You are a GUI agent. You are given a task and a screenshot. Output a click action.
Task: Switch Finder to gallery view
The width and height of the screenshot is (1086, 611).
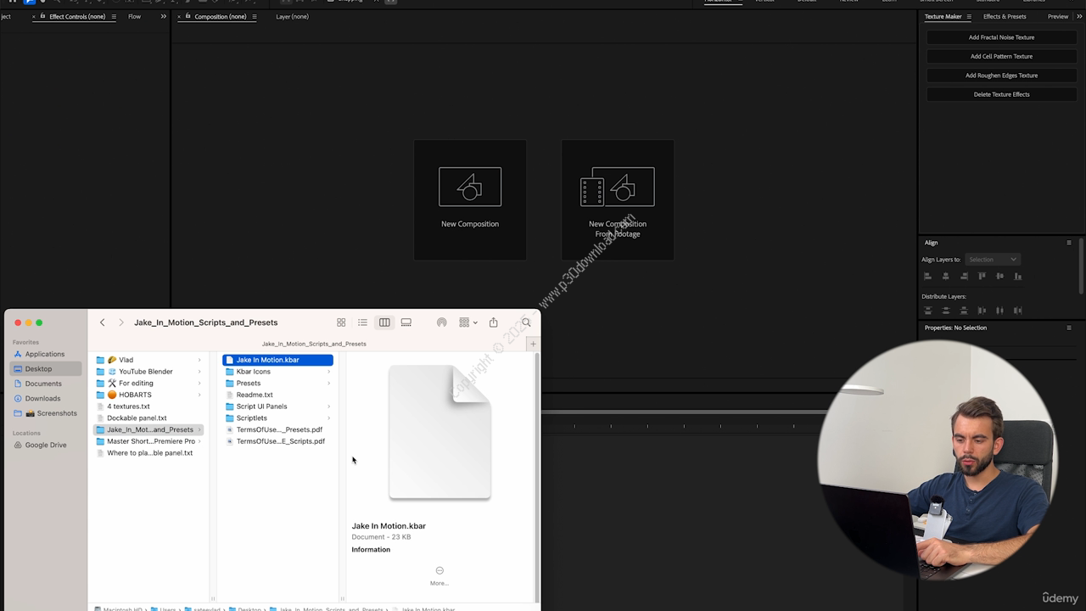click(x=406, y=322)
